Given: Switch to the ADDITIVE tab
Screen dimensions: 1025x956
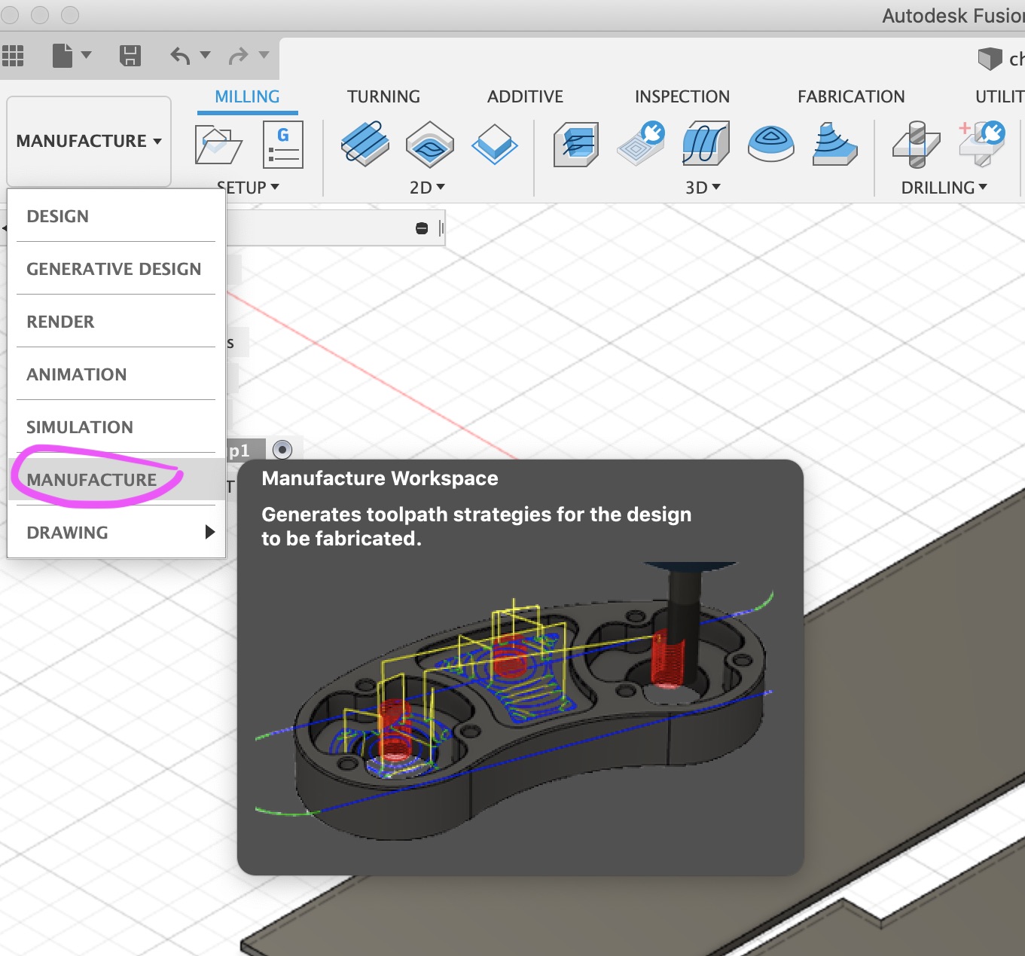Looking at the screenshot, I should pyautogui.click(x=525, y=96).
